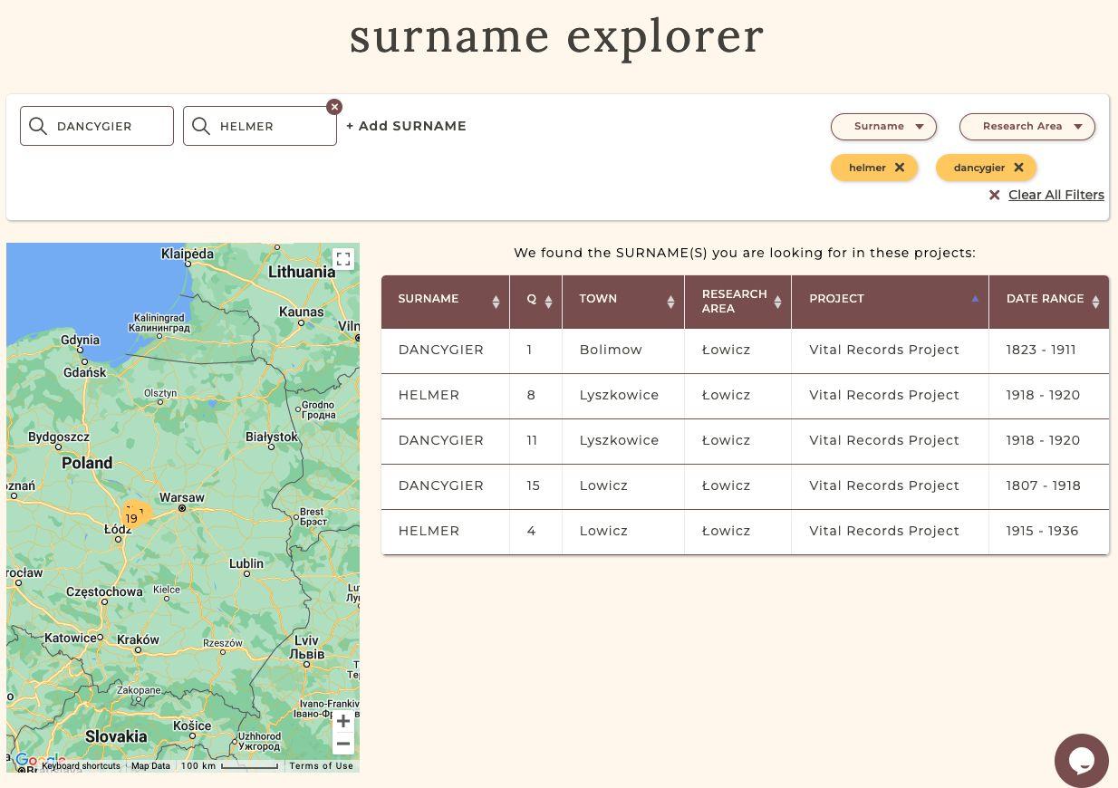The image size is (1118, 788).
Task: Zoom out on the map
Action: pos(342,745)
